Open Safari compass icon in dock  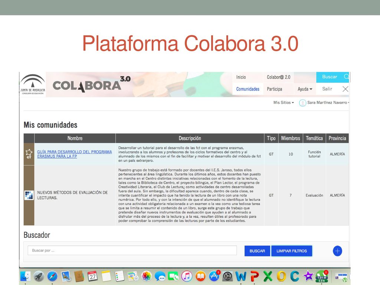[x=52, y=276]
